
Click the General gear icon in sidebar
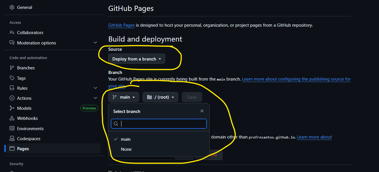click(12, 7)
